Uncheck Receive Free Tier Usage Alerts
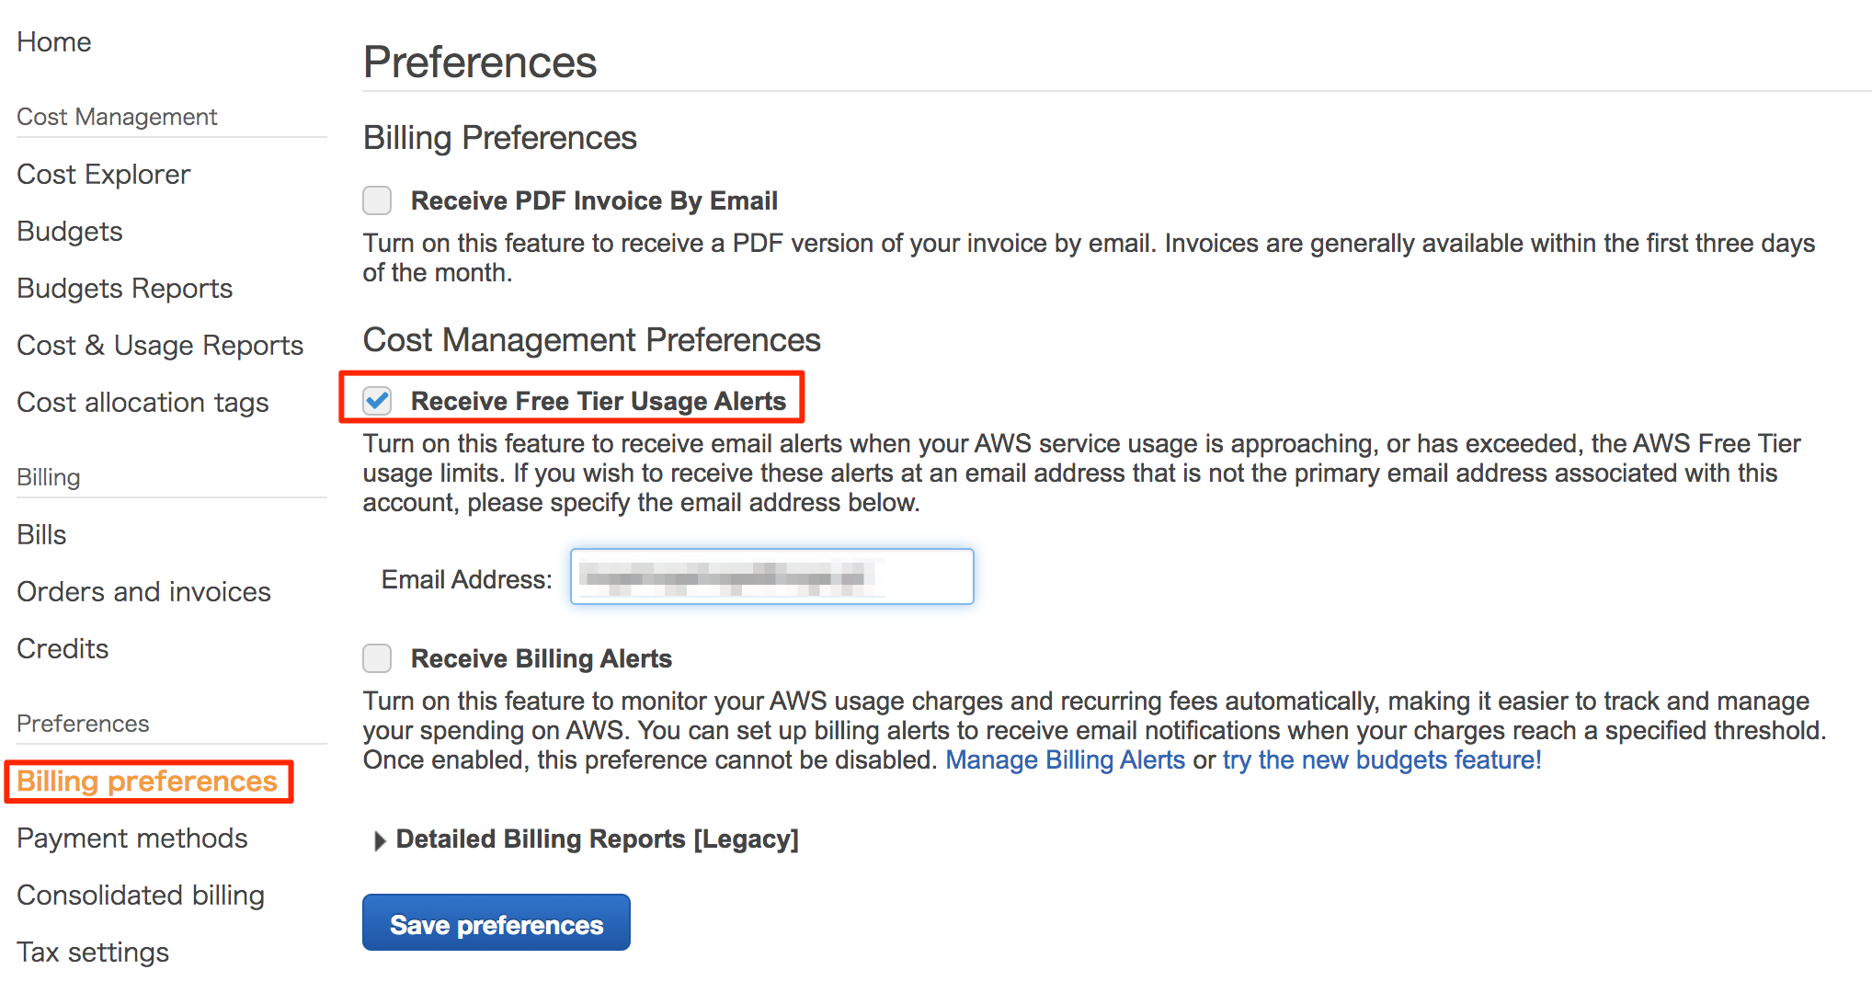This screenshot has width=1872, height=993. pos(377,400)
